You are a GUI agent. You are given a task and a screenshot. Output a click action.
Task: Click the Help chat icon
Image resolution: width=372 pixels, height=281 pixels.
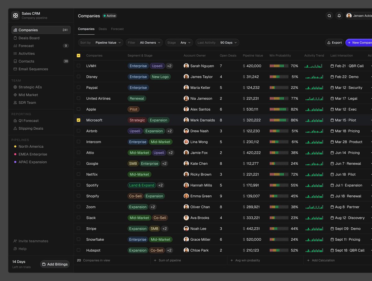[15, 249]
